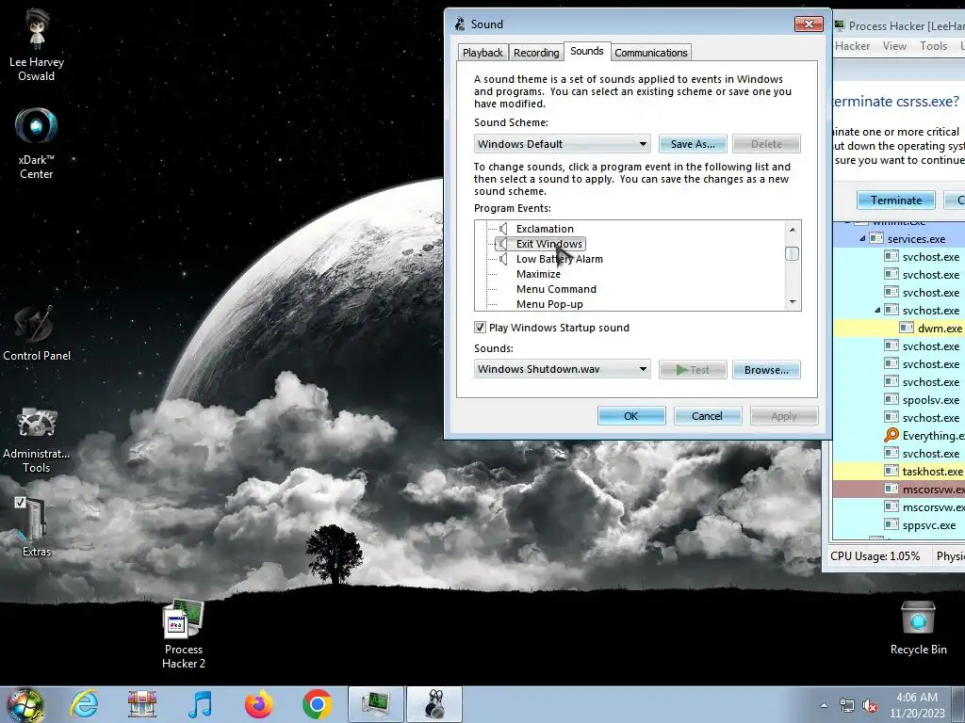Screen dimensions: 965x723
Task: Open the Tools menu in Process Hacker
Action: coord(933,46)
